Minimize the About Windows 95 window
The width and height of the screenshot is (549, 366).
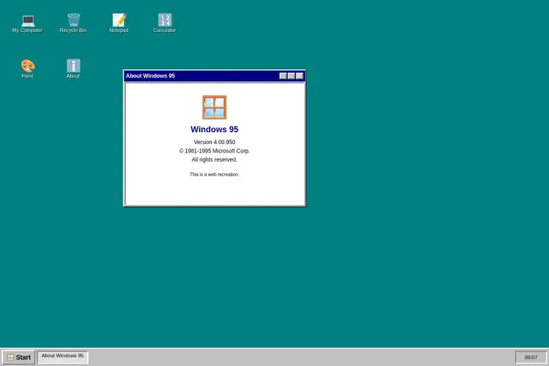click(x=283, y=76)
